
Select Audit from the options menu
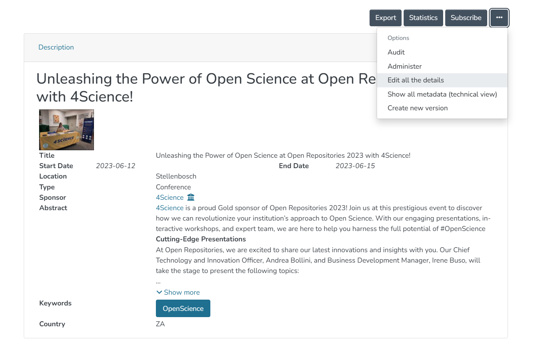pos(442,52)
